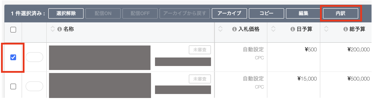The width and height of the screenshot is (372, 102).
Task: Click the info icon beside 総予算
Action: point(346,29)
